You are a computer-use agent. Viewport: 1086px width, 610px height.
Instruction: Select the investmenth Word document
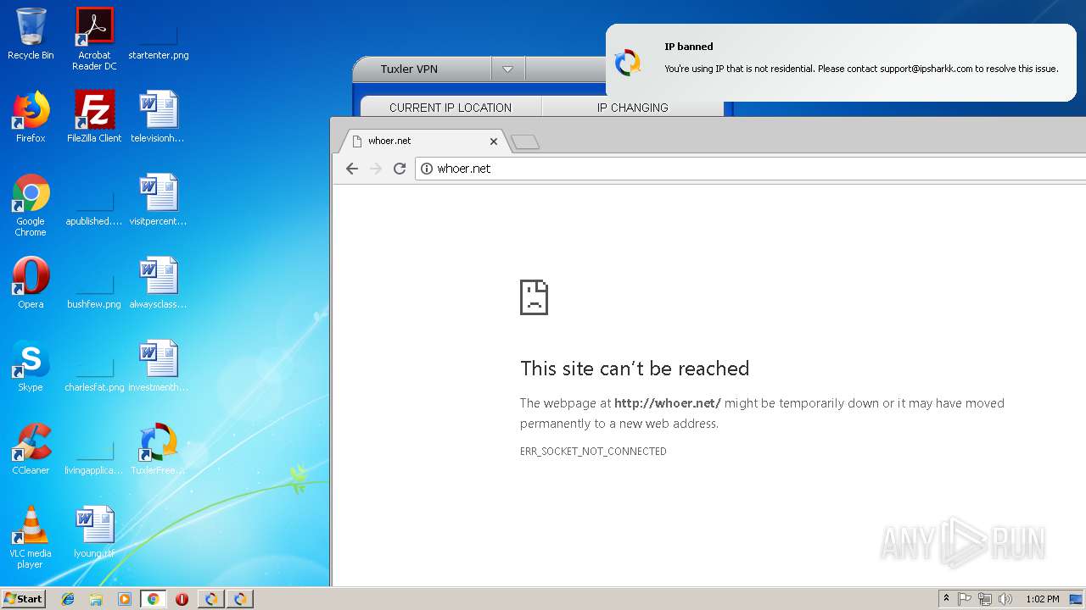click(158, 366)
